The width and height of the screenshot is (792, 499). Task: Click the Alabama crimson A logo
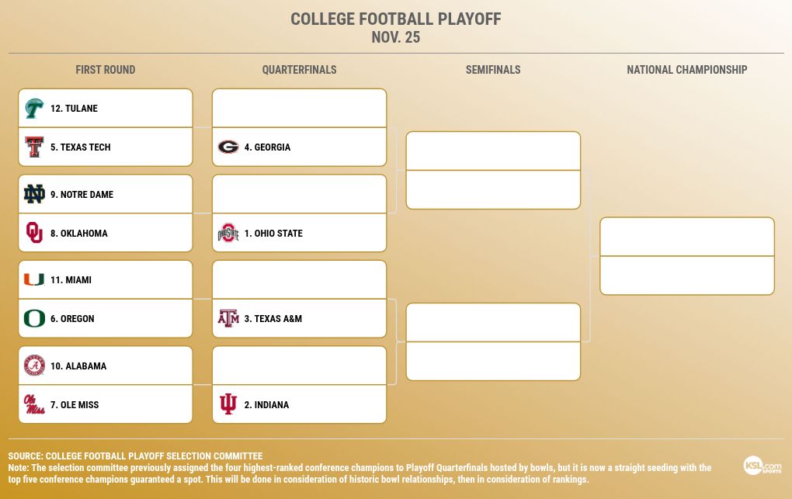tap(33, 366)
